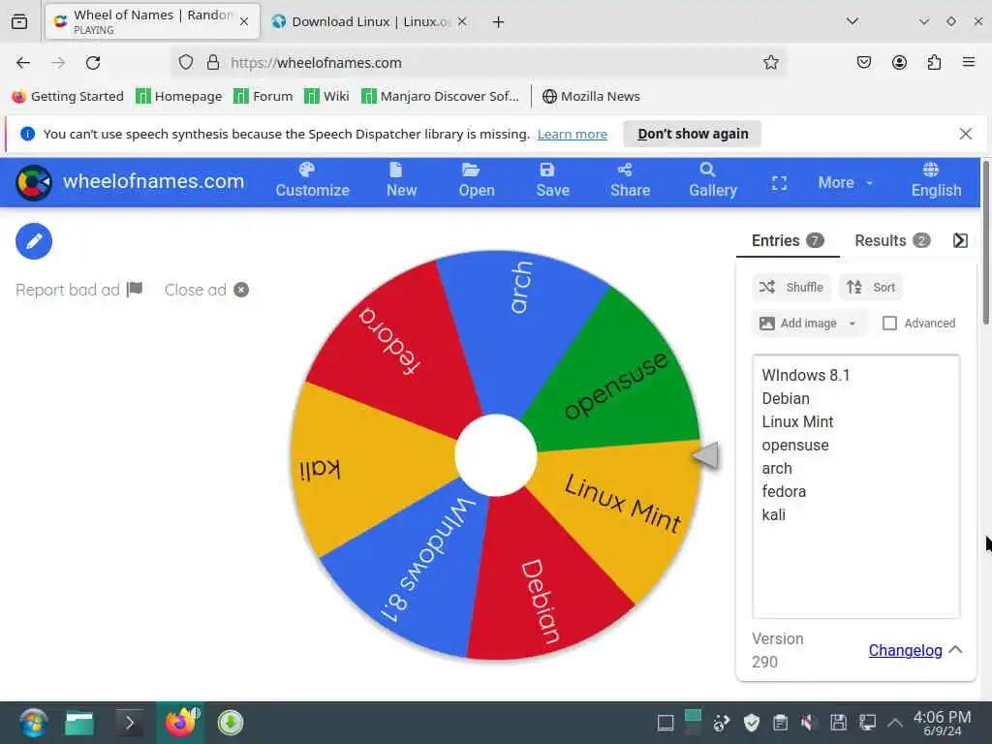
Task: Create a New wheel
Action: pos(401,181)
